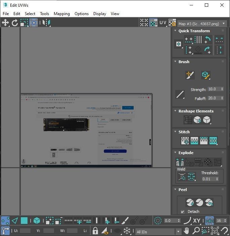Click the XY falloff space button
230x236 pixels.
(196, 221)
